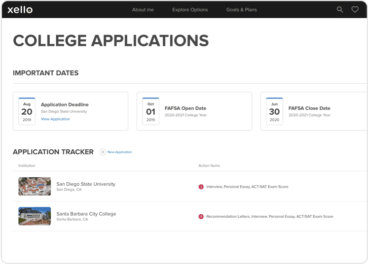
Task: Open the FAFSA Close Date card
Action: tap(314, 111)
